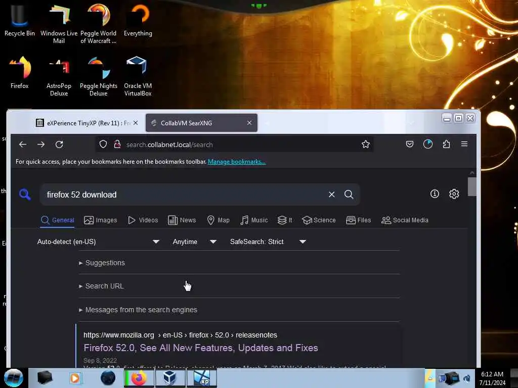
Task: Open Oracle VM VirtualBox desktop icon
Action: (x=138, y=76)
